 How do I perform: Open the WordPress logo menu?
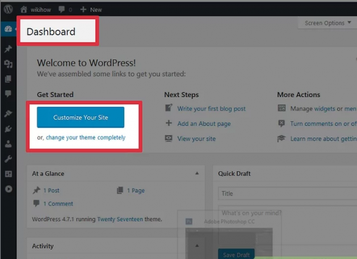pyautogui.click(x=8, y=9)
